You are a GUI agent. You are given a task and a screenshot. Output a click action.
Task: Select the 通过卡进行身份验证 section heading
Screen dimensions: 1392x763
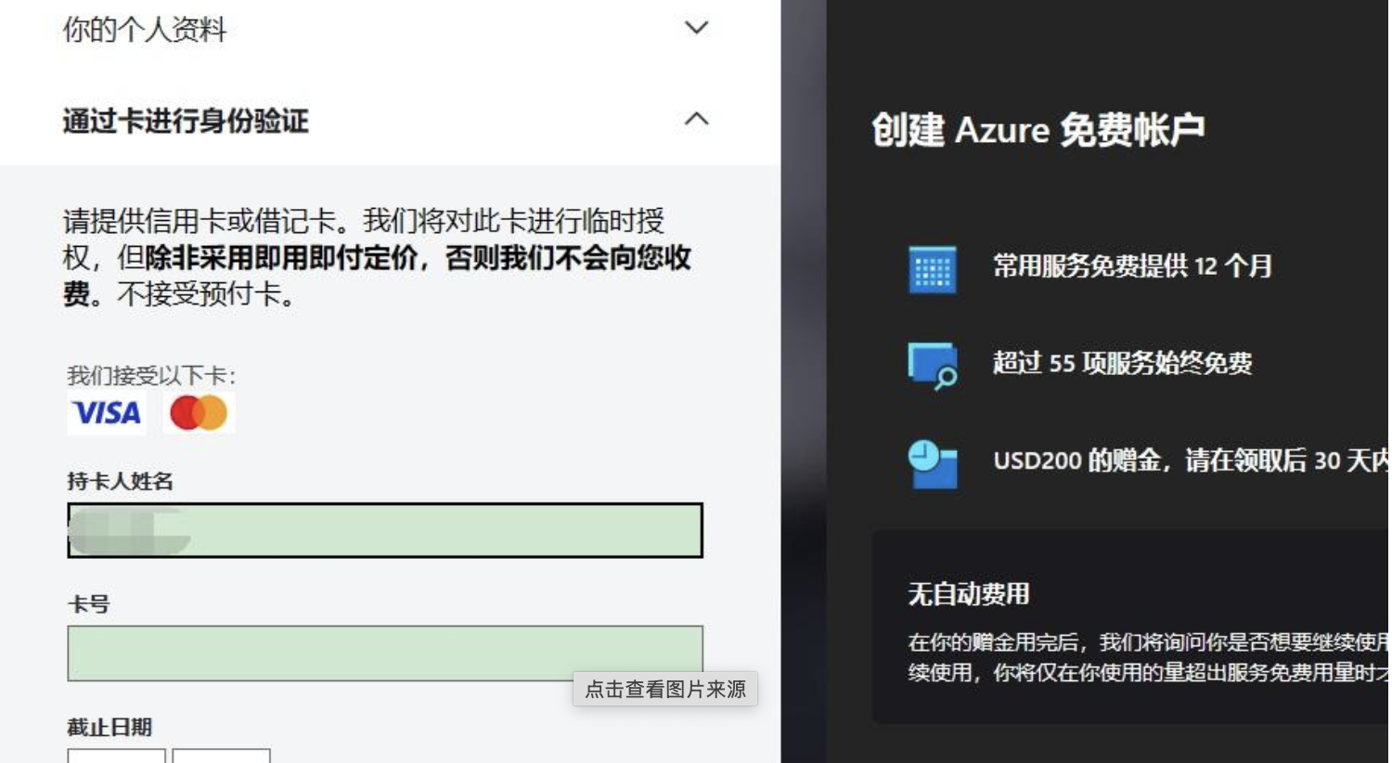(x=186, y=121)
